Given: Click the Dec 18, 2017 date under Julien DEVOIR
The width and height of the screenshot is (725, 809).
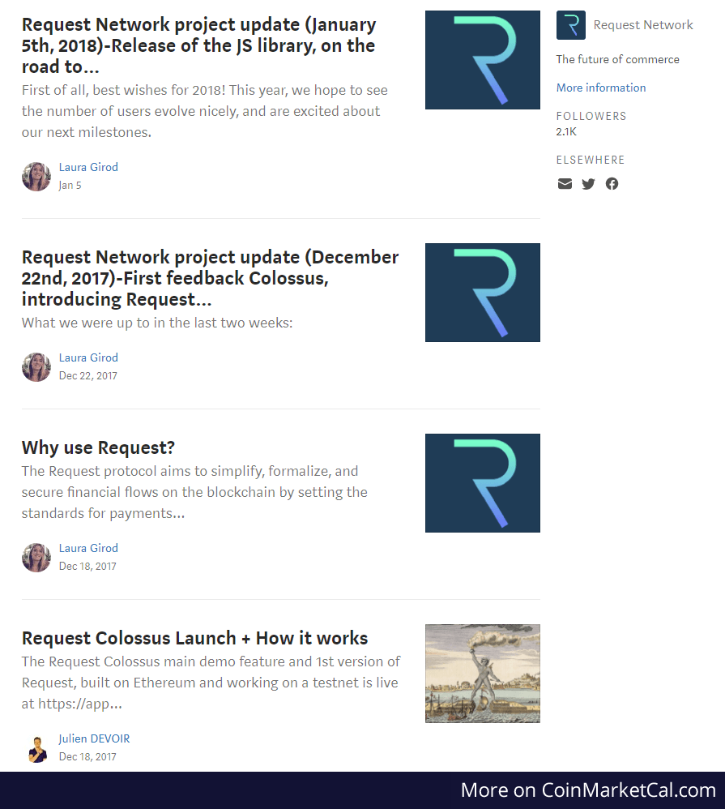Looking at the screenshot, I should click(x=87, y=756).
